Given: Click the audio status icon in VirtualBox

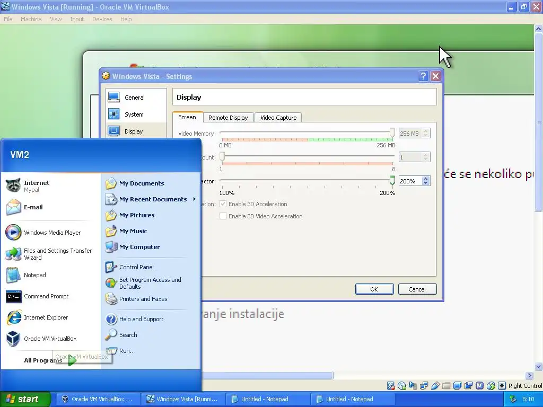Looking at the screenshot, I should (413, 386).
